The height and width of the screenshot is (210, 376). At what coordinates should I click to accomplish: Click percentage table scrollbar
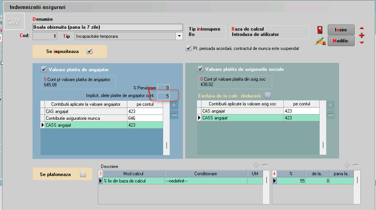point(357,187)
